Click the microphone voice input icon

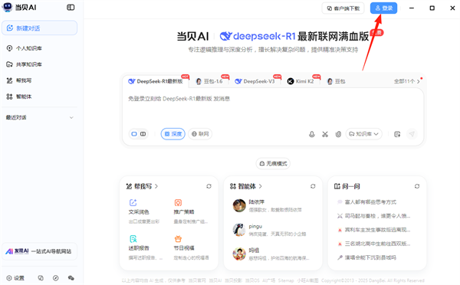click(x=312, y=134)
